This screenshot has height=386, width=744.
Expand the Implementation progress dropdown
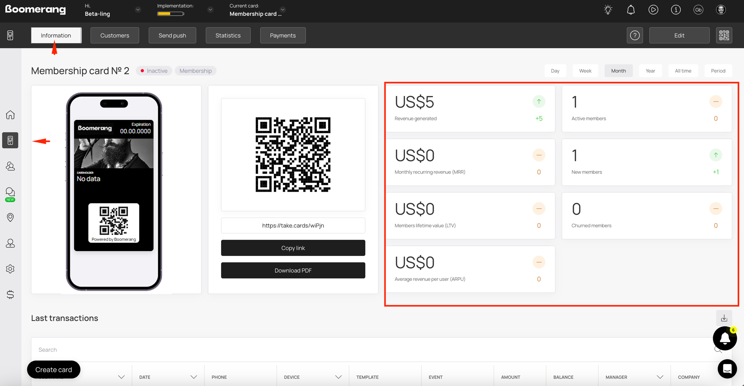[210, 10]
